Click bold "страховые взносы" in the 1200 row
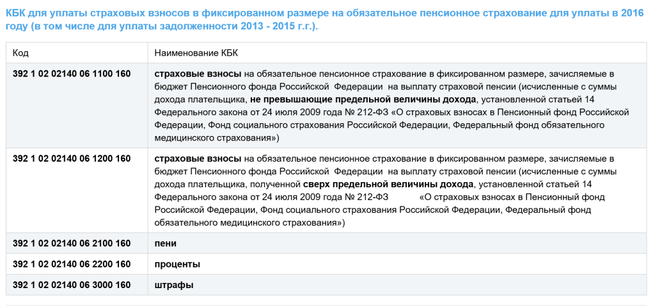Image resolution: width=655 pixels, height=306 pixels. pyautogui.click(x=198, y=158)
